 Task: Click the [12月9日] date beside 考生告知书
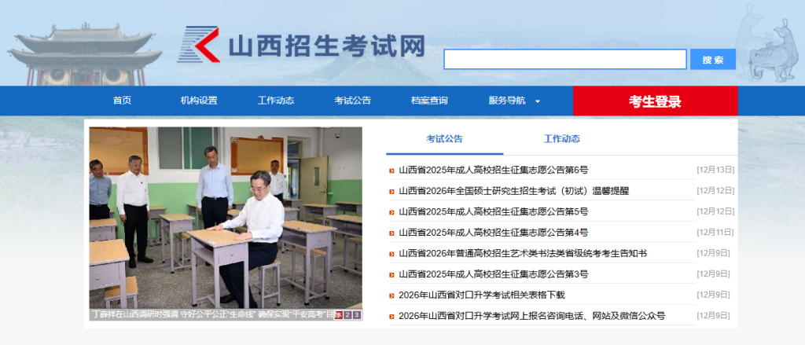point(713,253)
